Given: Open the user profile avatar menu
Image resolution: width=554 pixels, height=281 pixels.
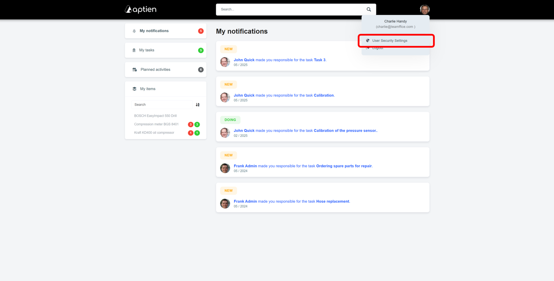Looking at the screenshot, I should coord(424,10).
